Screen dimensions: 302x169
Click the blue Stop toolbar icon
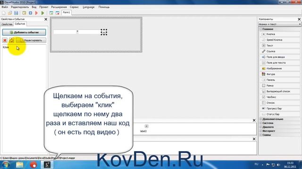click(30, 13)
